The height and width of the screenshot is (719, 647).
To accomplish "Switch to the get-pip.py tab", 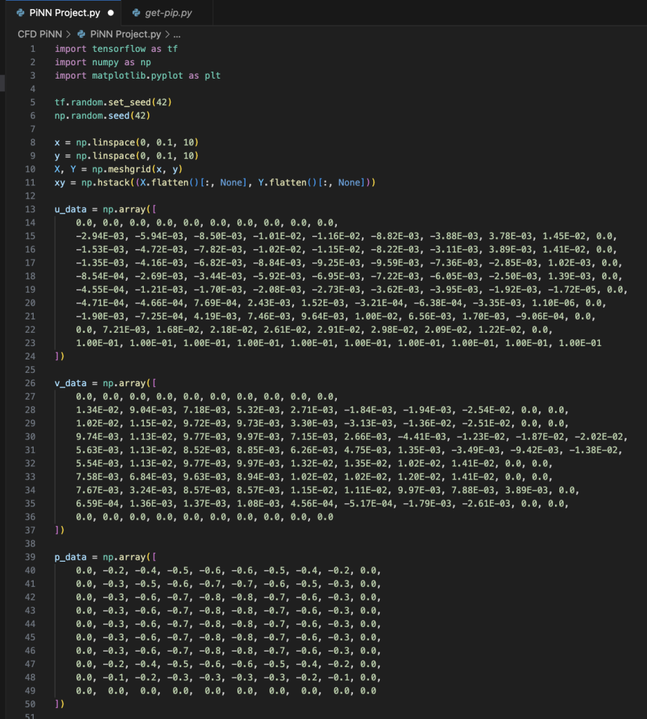I will click(x=168, y=13).
